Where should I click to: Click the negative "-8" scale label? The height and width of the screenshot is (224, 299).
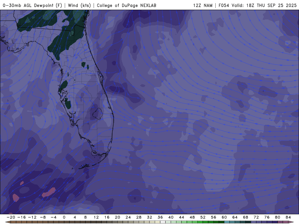43,217
